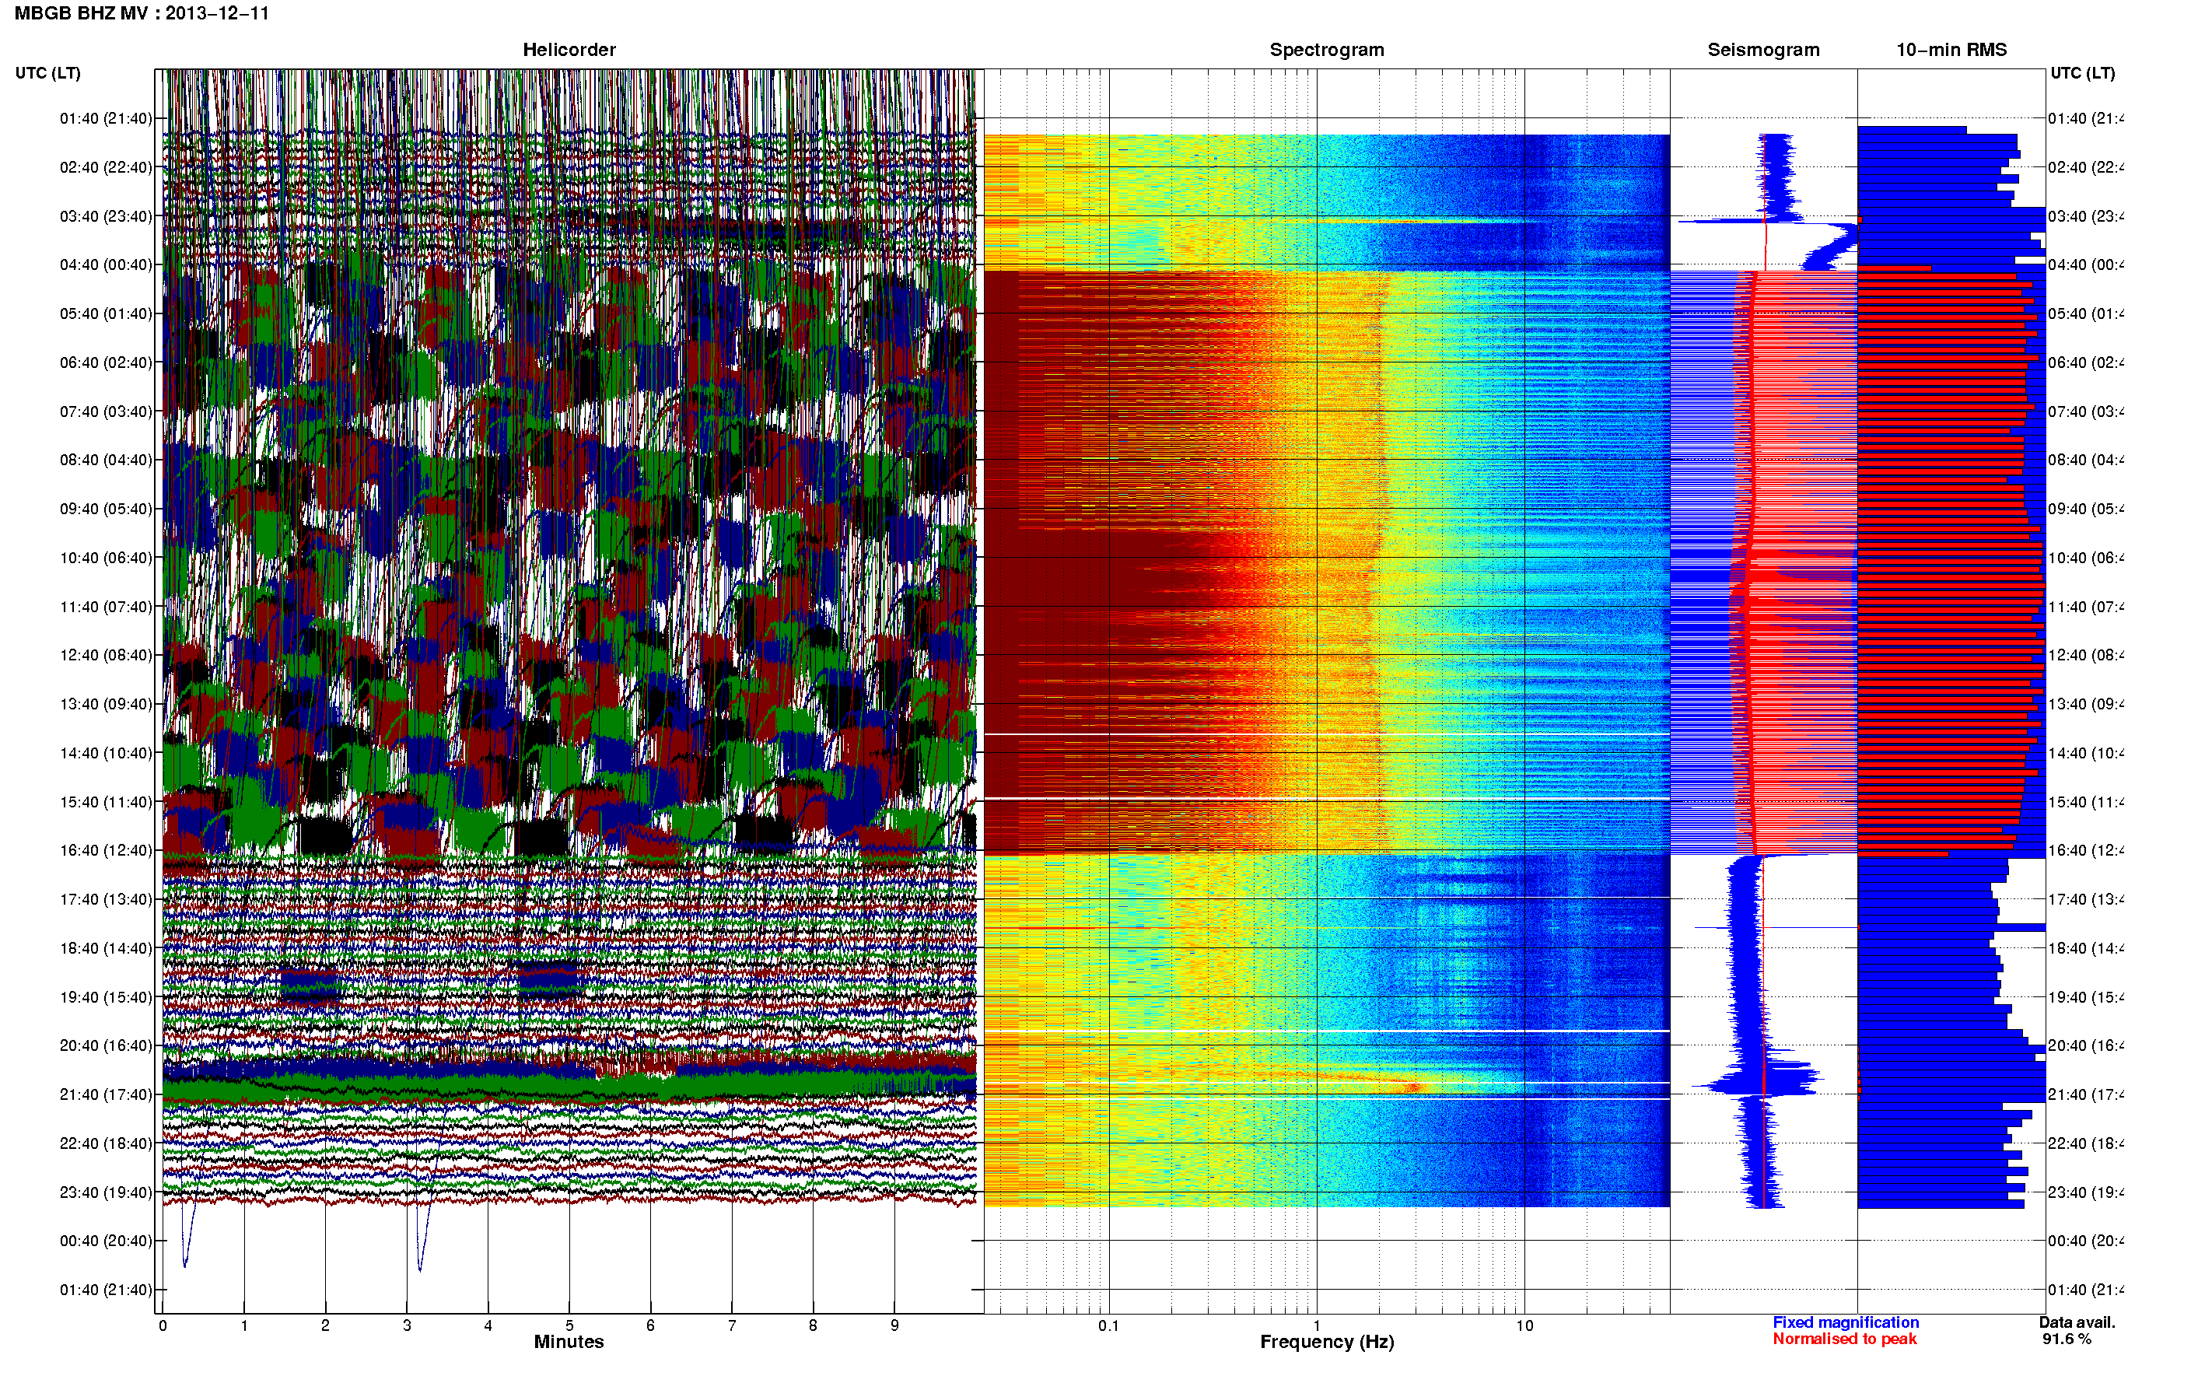Viewport: 2212px width, 1383px height.
Task: Click the 'Data avail.' label
Action: tap(2077, 1322)
